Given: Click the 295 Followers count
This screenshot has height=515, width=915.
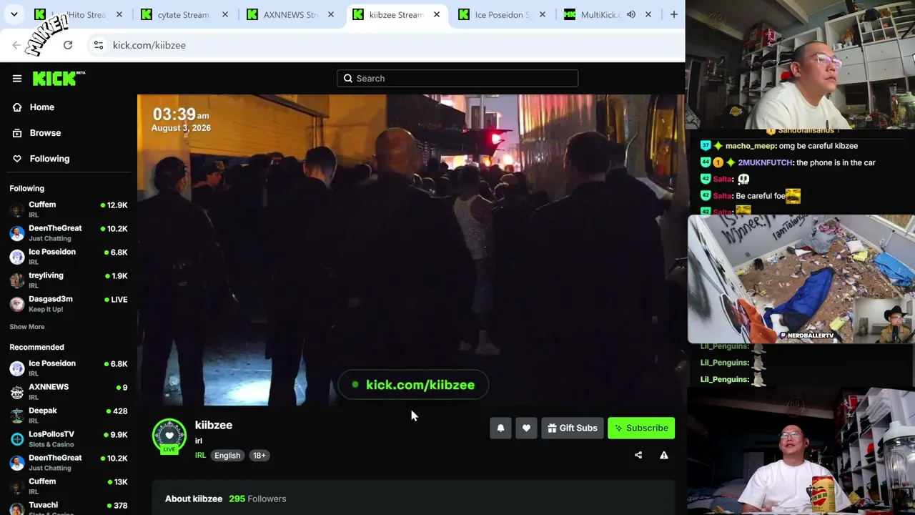Looking at the screenshot, I should pos(257,499).
